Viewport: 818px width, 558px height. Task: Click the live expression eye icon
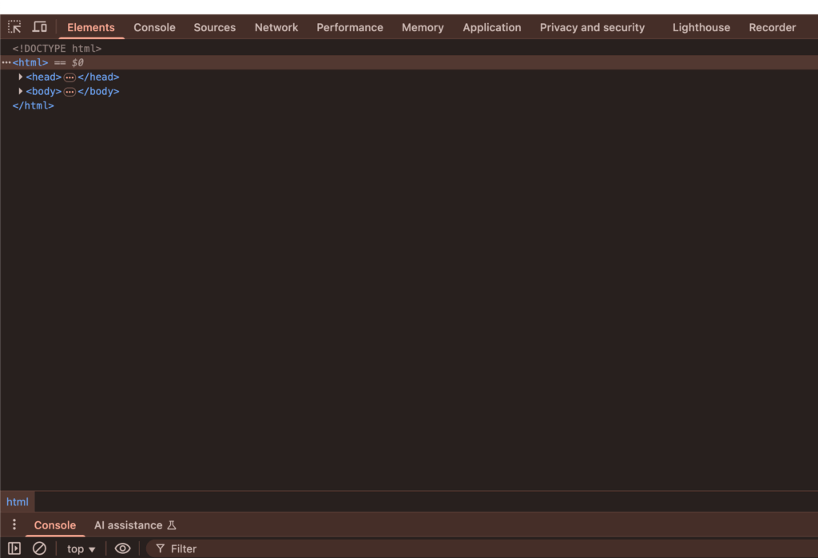[122, 548]
